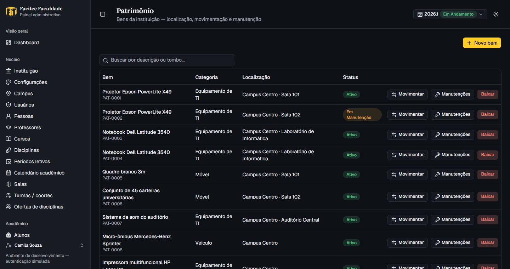Viewport: 510px width, 269px height.
Task: Click the Pessoas person icon
Action: [x=8, y=116]
